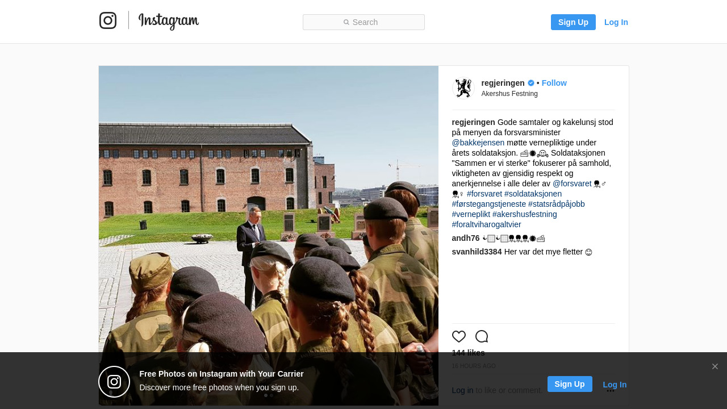Open Akershus Festning location link
The image size is (727, 409).
509,94
